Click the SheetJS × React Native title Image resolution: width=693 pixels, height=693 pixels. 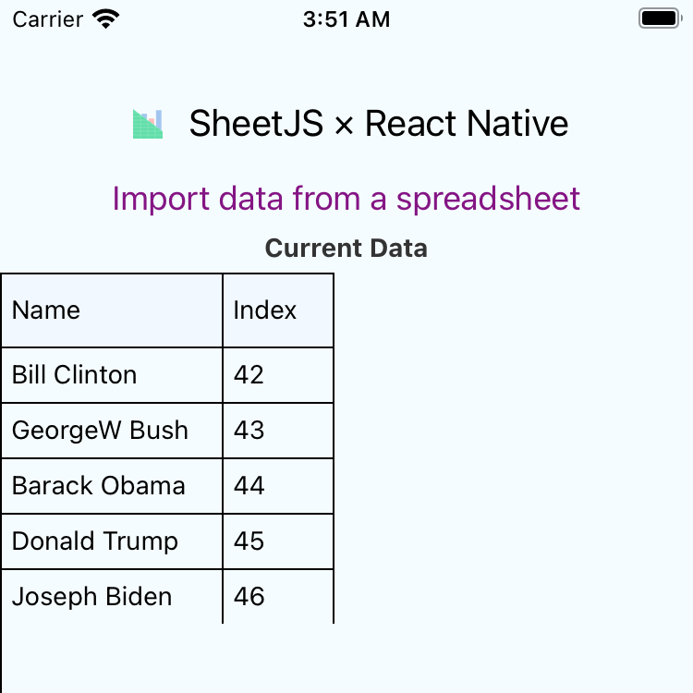coord(378,124)
